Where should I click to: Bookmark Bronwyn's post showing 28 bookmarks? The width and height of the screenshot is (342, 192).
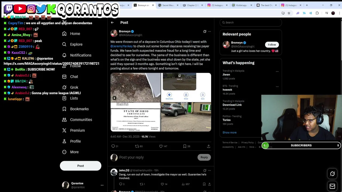[x=186, y=146]
